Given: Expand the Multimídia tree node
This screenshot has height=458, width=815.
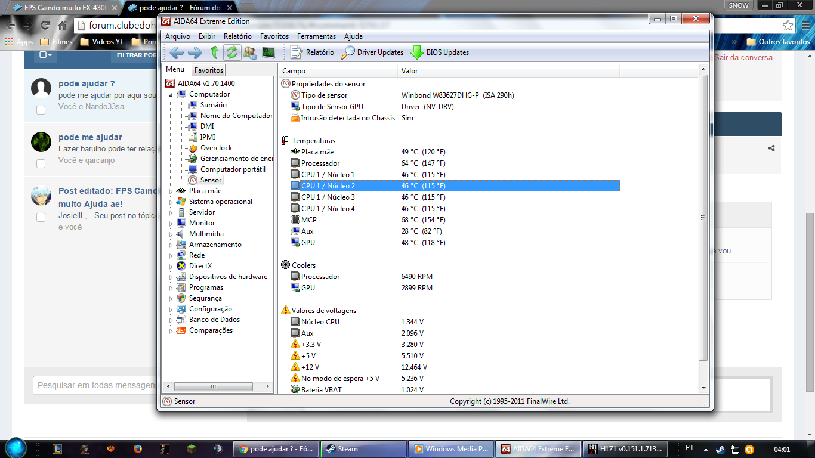Looking at the screenshot, I should tap(171, 234).
